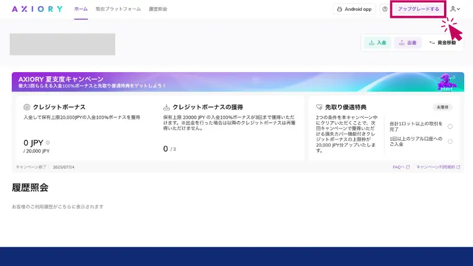The width and height of the screenshot is (473, 266).
Task: Click the 出金 withdrawal button
Action: (408, 43)
